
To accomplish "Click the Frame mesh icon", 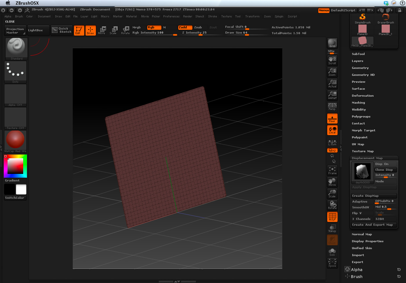I will point(332,170).
